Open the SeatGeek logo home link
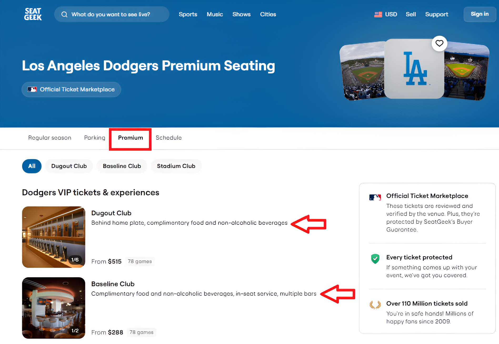This screenshot has height=344, width=499. (33, 14)
